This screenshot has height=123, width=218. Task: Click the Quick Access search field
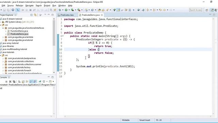tap(196, 10)
